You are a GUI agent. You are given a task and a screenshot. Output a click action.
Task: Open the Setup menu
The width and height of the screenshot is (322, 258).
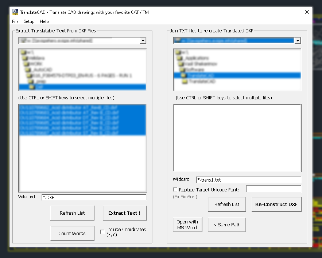coord(29,21)
